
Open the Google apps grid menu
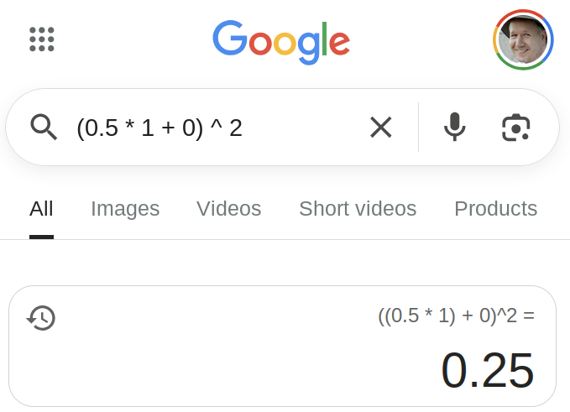pos(41,39)
